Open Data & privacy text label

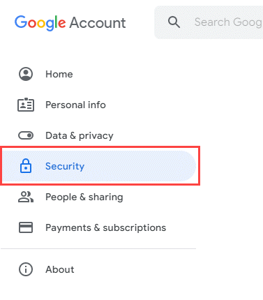80,135
